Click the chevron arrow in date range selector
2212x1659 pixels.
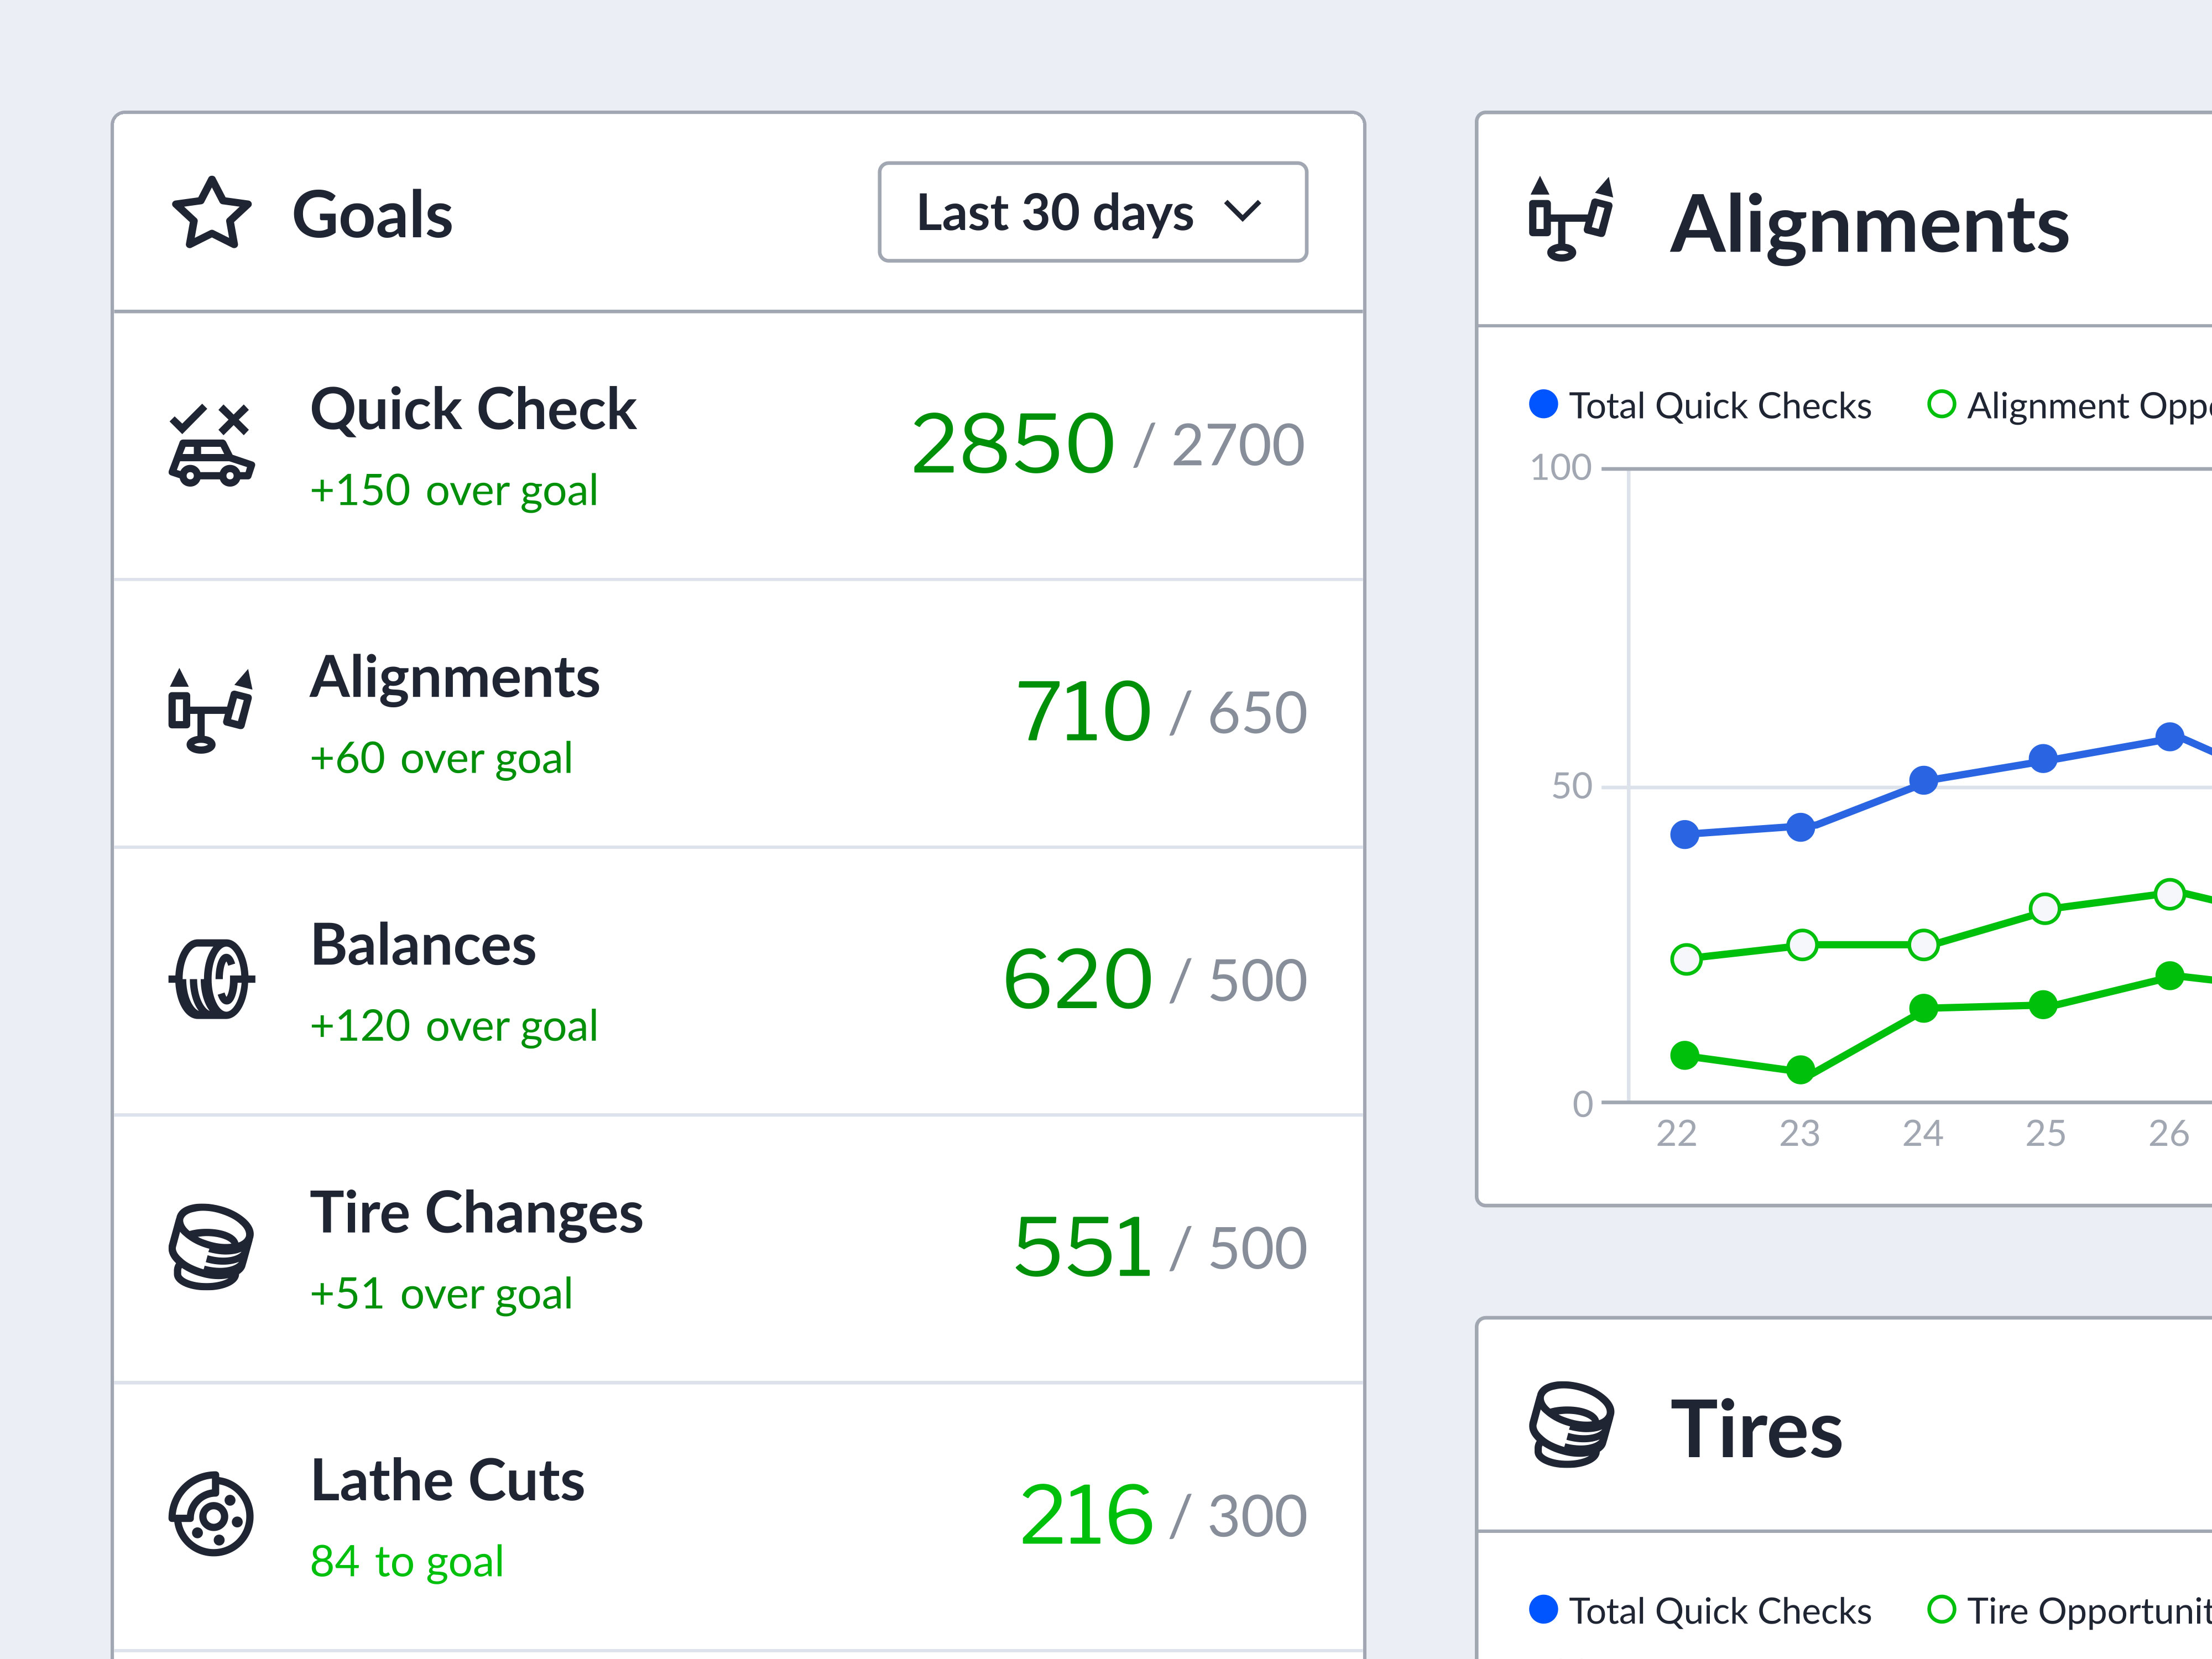[1243, 211]
